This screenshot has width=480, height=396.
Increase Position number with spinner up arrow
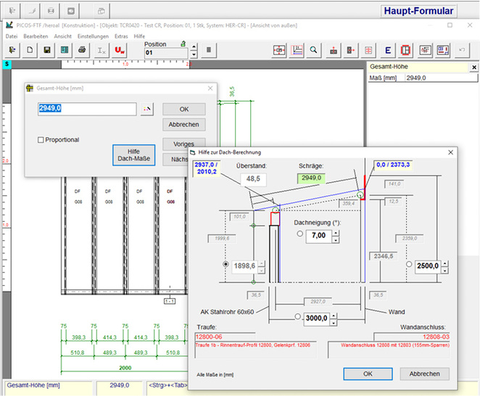pos(193,46)
